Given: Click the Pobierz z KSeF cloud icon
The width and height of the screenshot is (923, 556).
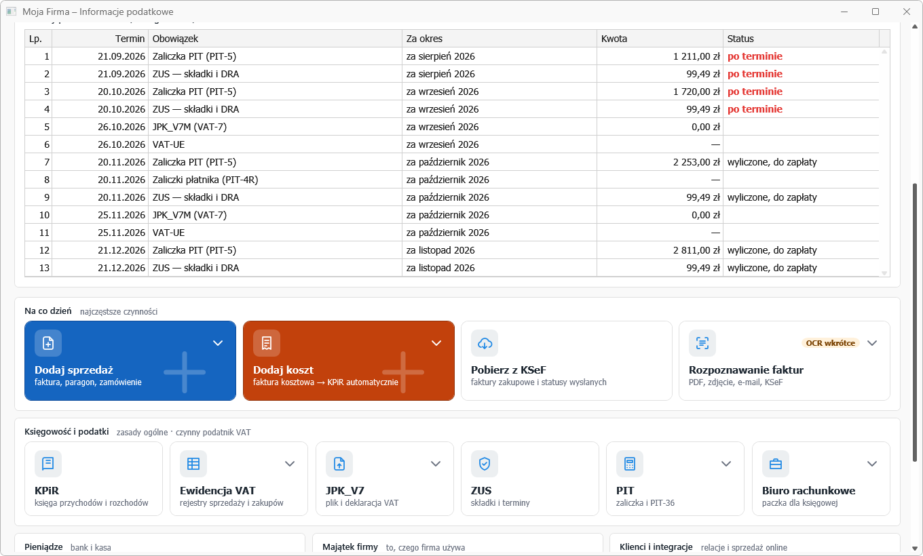Looking at the screenshot, I should 485,343.
